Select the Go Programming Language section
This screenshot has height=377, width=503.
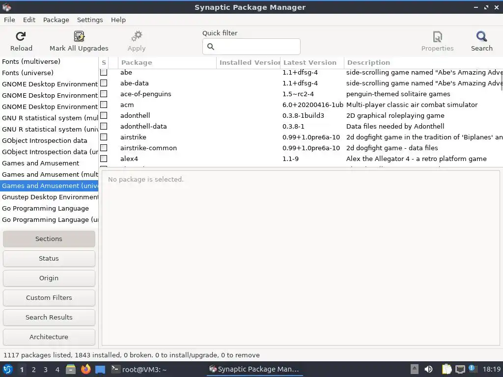pos(45,208)
